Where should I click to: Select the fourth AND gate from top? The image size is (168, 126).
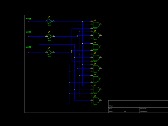(x=96, y=58)
